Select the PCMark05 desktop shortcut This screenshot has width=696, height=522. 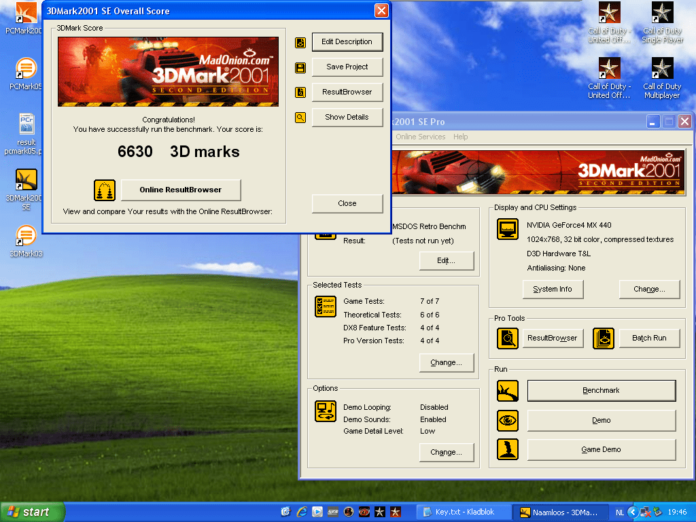point(26,73)
